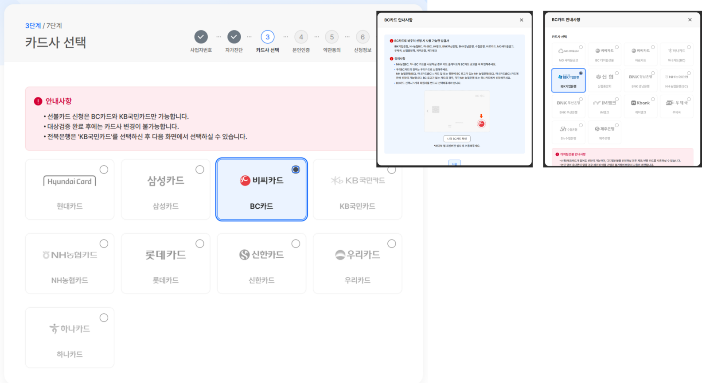
Task: Click the red 안내사항 warning icon
Action: [38, 101]
